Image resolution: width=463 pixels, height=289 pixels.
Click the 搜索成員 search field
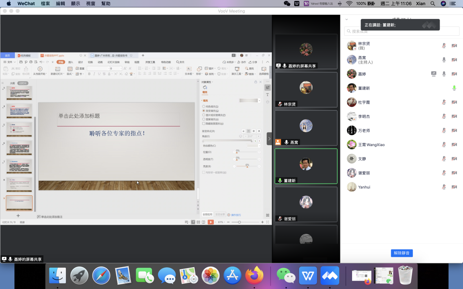[402, 31]
